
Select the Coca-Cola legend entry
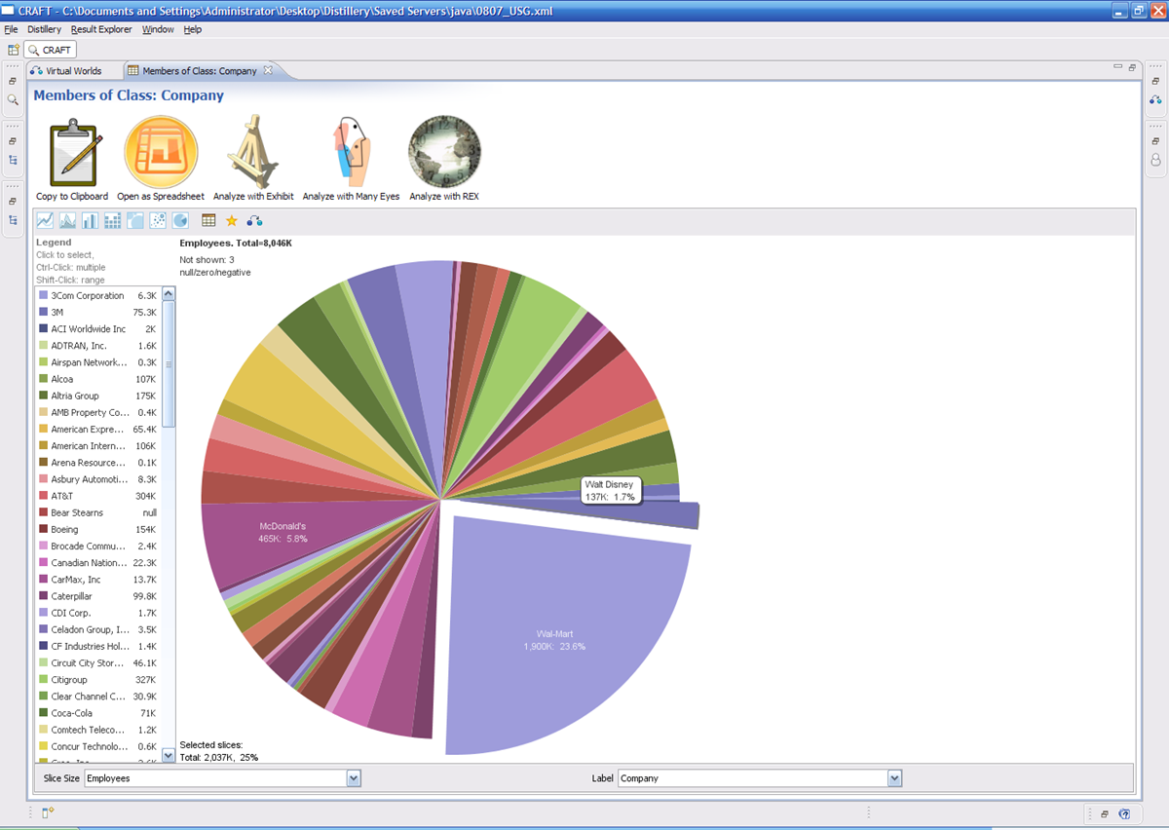(x=97, y=713)
